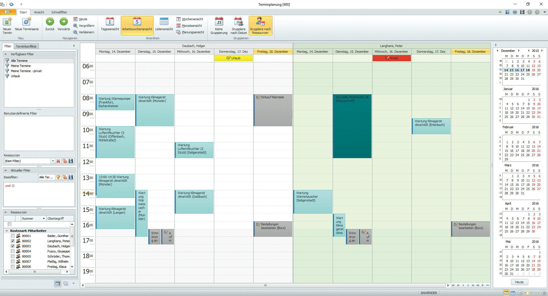The image size is (548, 296).
Task: Check the box for 80001 Bäder, Günther
Action: tap(13, 236)
